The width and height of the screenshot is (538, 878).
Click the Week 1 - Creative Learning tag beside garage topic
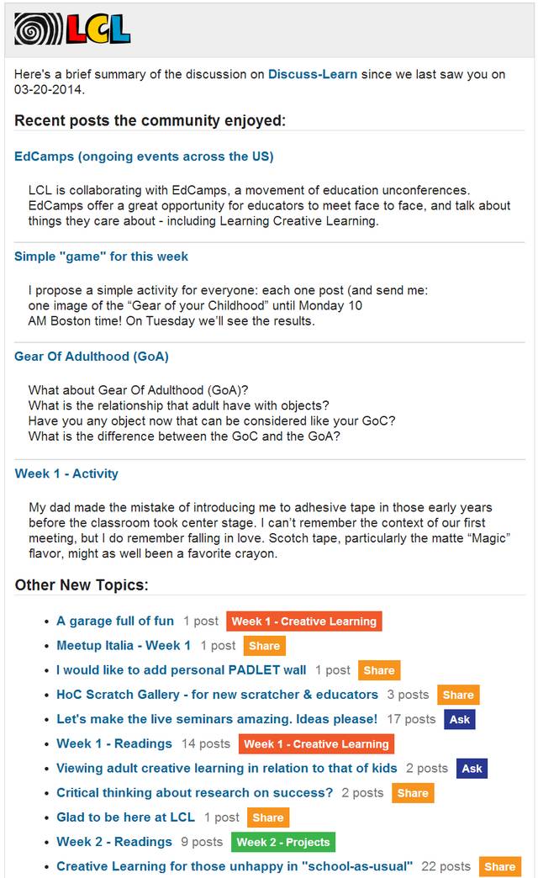point(304,621)
